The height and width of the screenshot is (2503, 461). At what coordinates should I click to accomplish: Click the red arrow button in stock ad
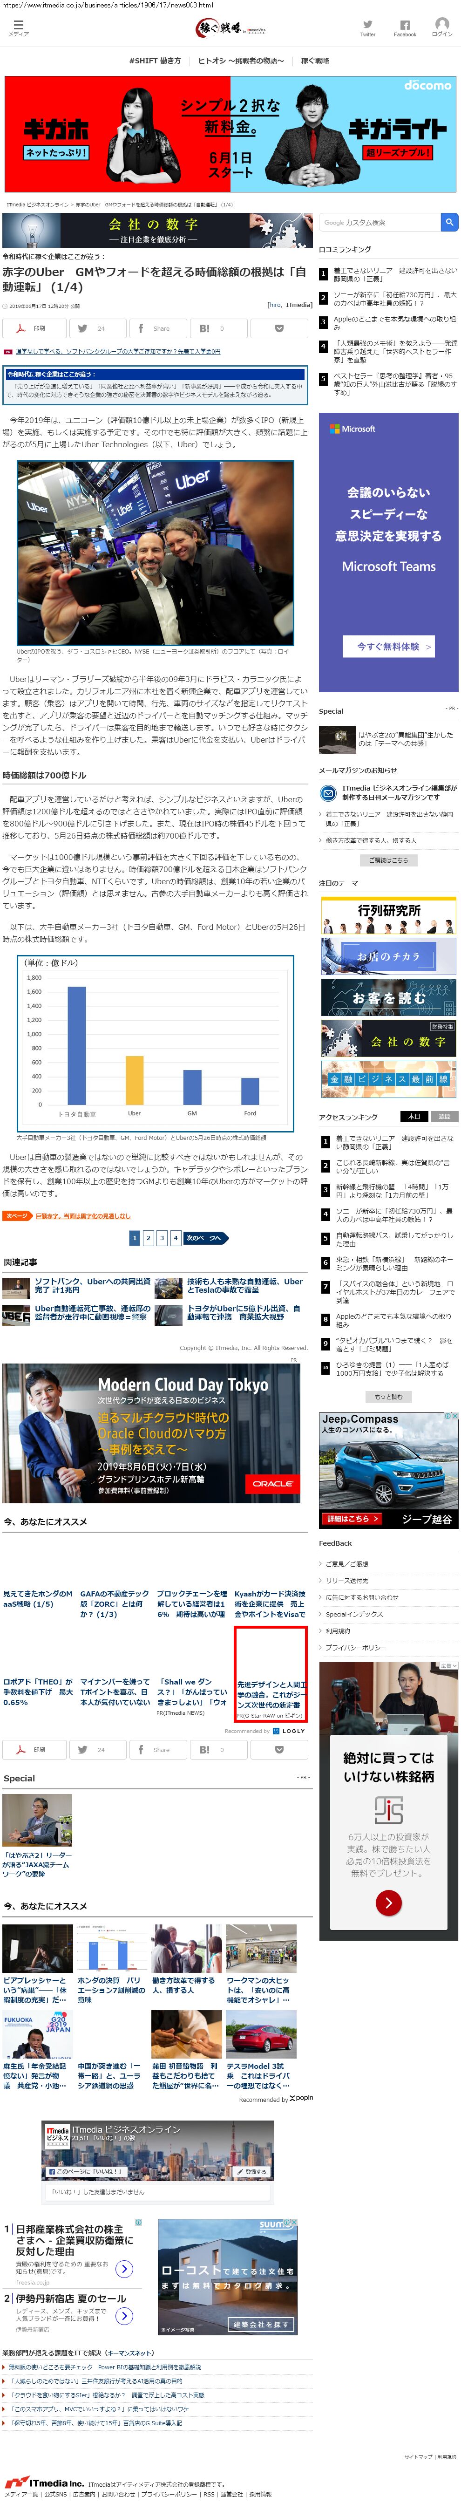(388, 1903)
